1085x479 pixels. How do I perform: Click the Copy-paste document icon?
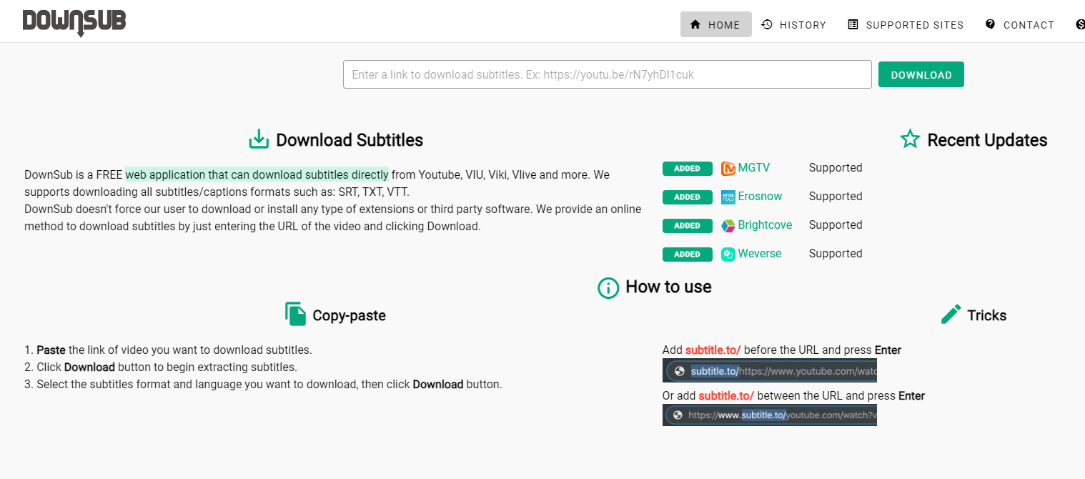pos(296,314)
